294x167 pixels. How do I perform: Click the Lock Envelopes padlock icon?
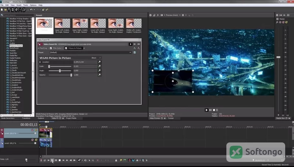tap(116, 160)
